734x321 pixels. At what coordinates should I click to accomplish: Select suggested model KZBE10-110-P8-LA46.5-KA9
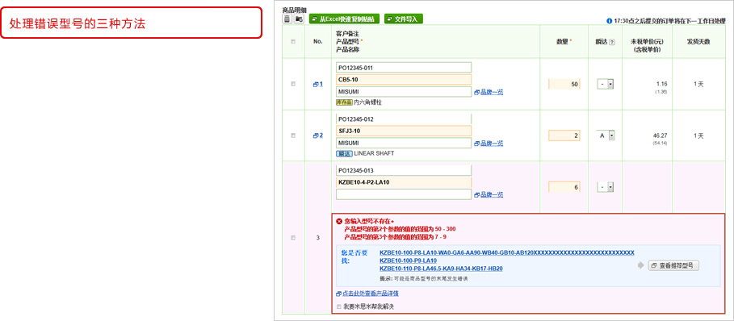coord(441,269)
